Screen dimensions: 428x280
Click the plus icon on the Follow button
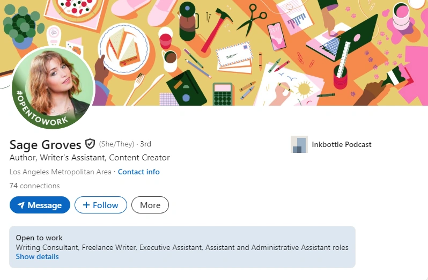click(x=86, y=205)
